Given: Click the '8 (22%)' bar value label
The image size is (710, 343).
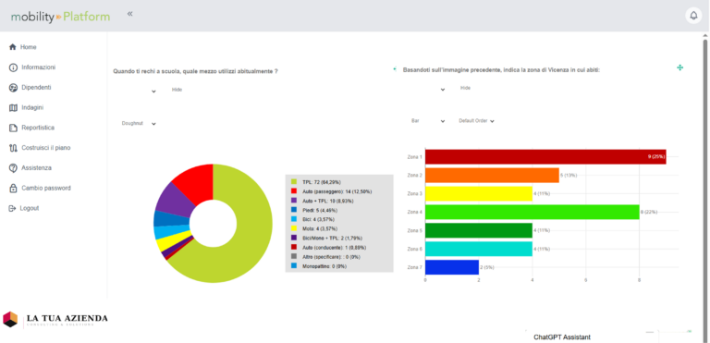Looking at the screenshot, I should pyautogui.click(x=649, y=212).
